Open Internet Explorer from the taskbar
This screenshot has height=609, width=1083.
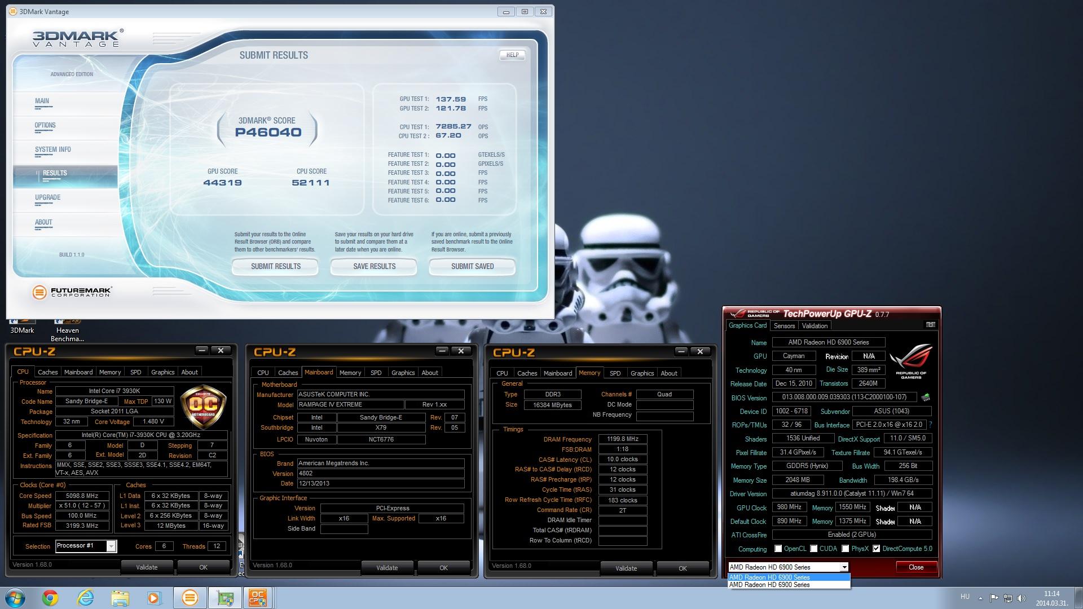[85, 598]
